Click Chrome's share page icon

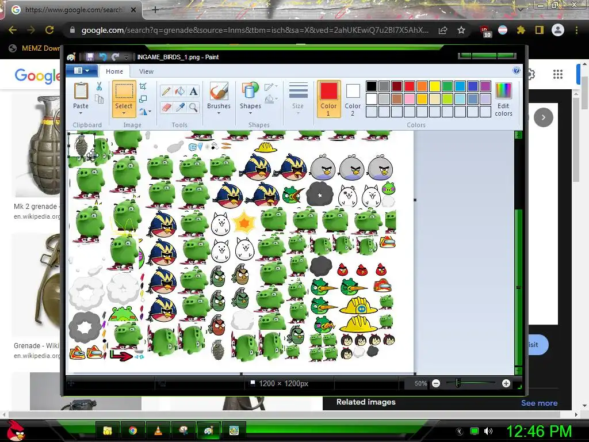443,30
